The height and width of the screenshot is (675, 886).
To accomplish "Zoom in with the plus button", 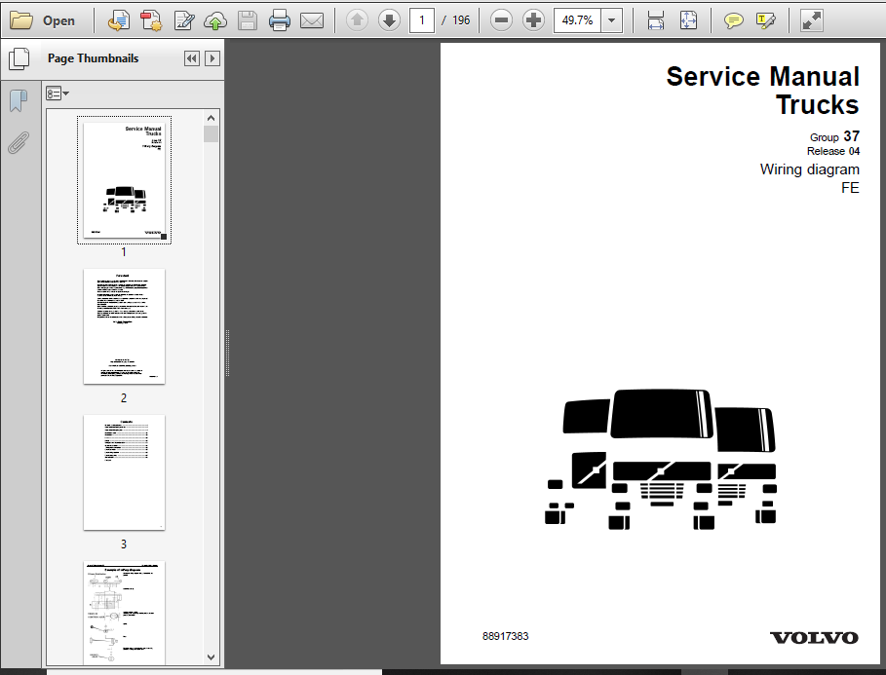I will tap(533, 20).
